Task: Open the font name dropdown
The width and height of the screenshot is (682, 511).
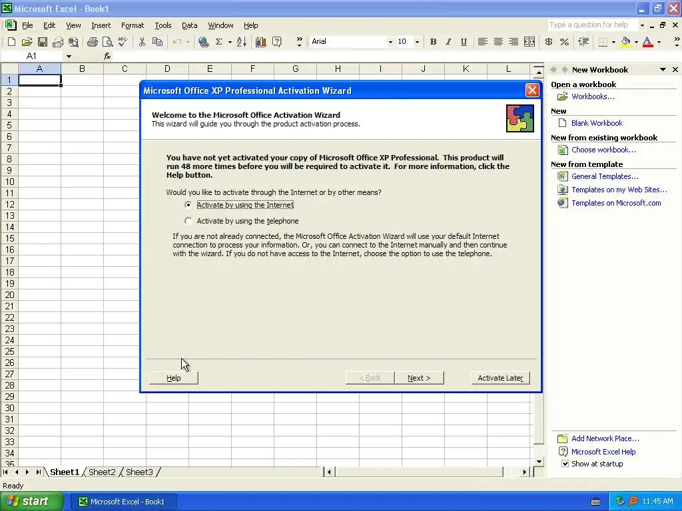Action: 390,42
